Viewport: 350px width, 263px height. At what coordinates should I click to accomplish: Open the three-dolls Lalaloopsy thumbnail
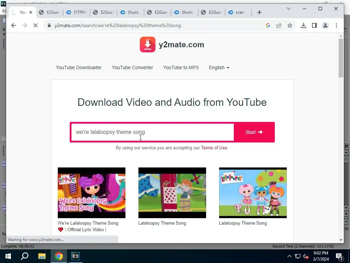point(253,193)
